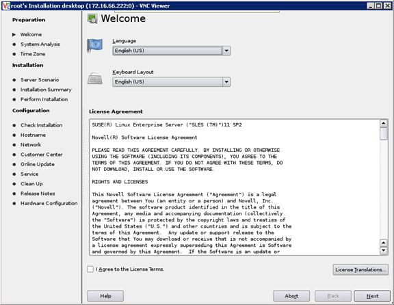
Task: Open the Keyboard Layout dropdown arrow
Action: point(226,82)
